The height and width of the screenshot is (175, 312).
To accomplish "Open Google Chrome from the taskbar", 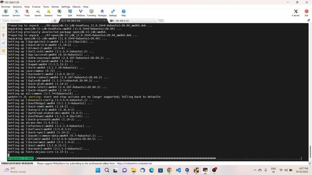I will click(169, 170).
